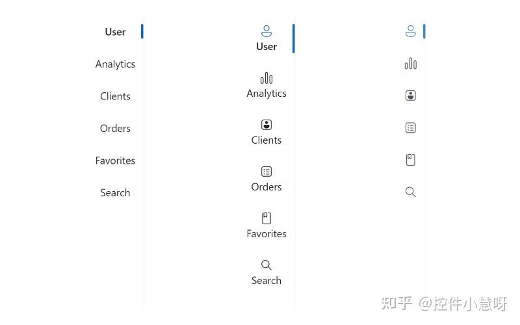The width and height of the screenshot is (520, 325).
Task: Select the bookmark icon above Favorites label
Action: (266, 218)
